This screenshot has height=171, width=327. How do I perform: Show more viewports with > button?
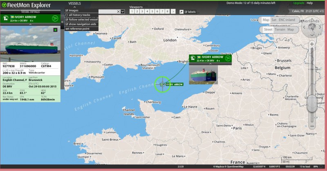(x=173, y=11)
